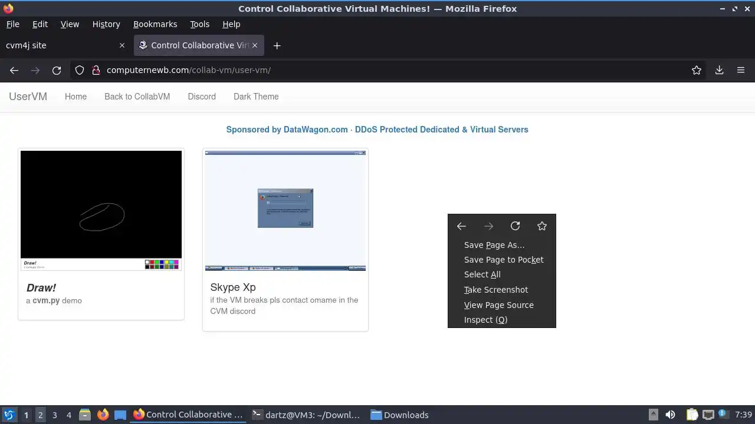
Task: Open the Discord navbar link
Action: (x=202, y=97)
